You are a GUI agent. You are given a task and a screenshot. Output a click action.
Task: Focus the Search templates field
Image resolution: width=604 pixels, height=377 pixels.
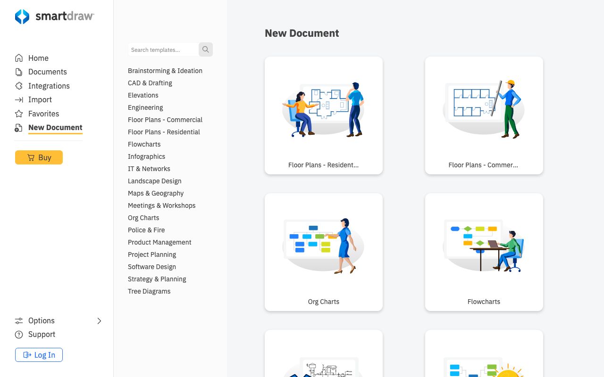[163, 49]
